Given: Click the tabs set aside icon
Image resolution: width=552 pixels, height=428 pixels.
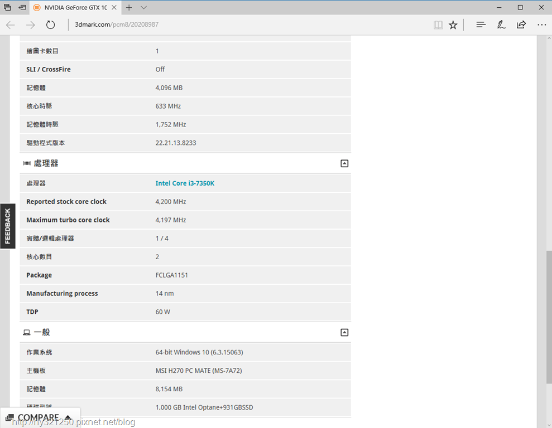Looking at the screenshot, I should pyautogui.click(x=7, y=7).
